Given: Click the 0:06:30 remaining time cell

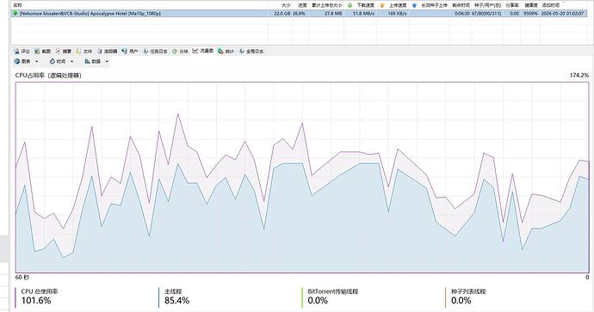Looking at the screenshot, I should [461, 13].
